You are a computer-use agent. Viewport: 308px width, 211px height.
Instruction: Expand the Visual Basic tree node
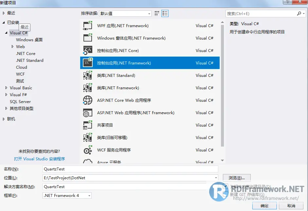(x=6, y=88)
